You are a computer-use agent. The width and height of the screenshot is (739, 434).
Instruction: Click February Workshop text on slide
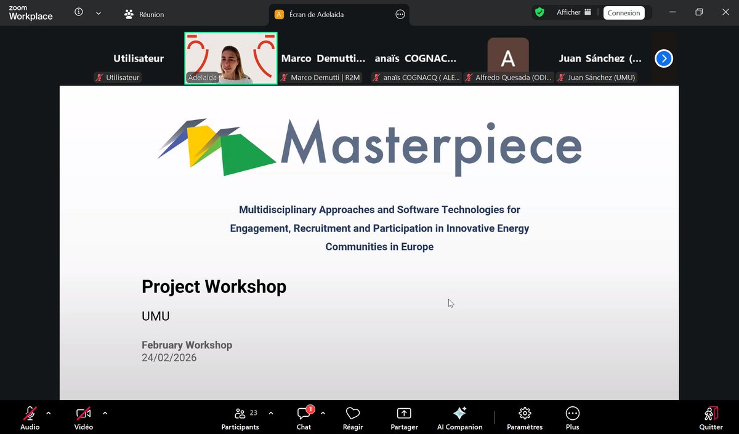(187, 345)
